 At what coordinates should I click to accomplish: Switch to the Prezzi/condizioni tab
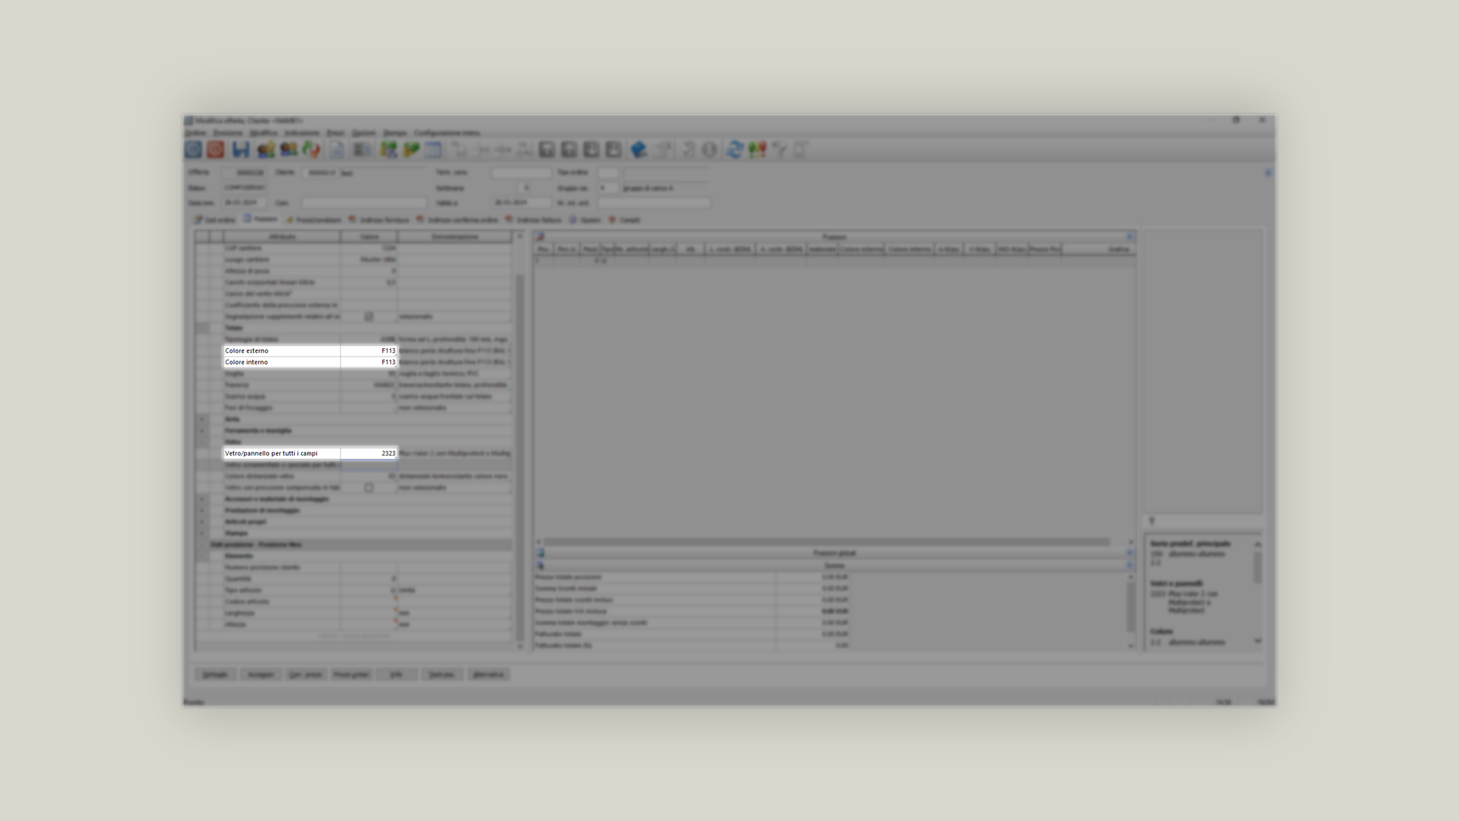[x=315, y=220]
